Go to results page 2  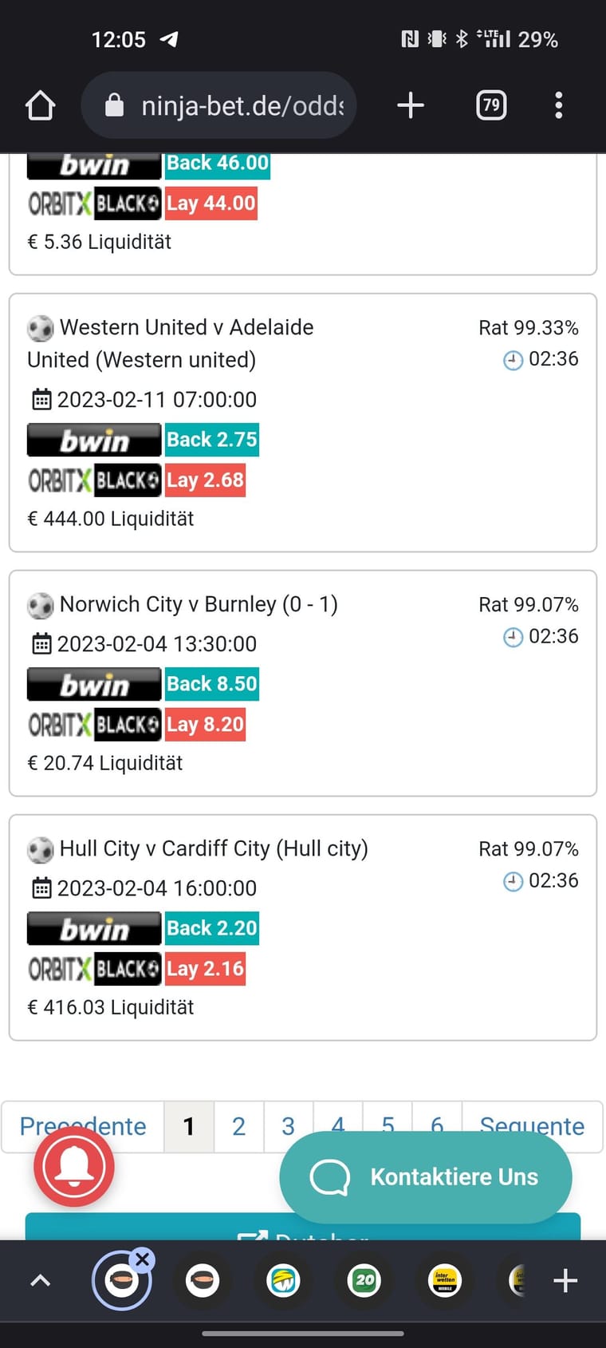(x=238, y=1126)
